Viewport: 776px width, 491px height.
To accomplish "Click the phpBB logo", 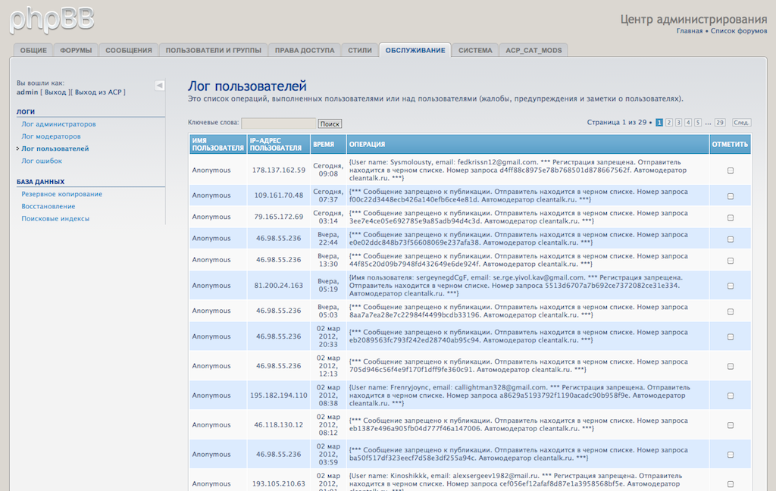I will coord(52,18).
